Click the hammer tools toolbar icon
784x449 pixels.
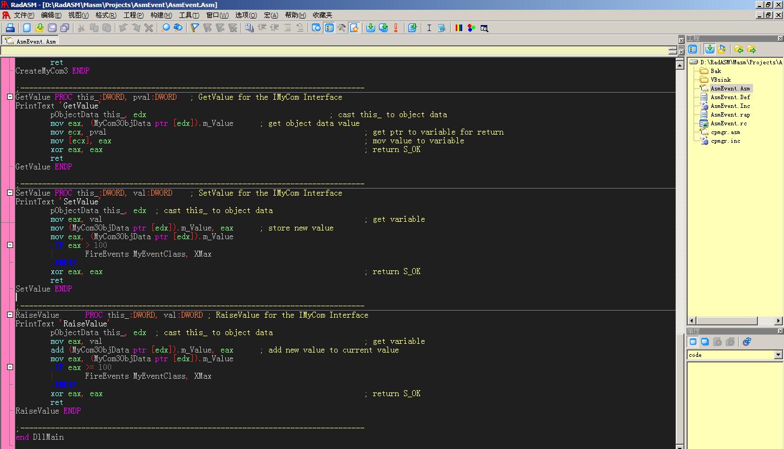tap(341, 28)
